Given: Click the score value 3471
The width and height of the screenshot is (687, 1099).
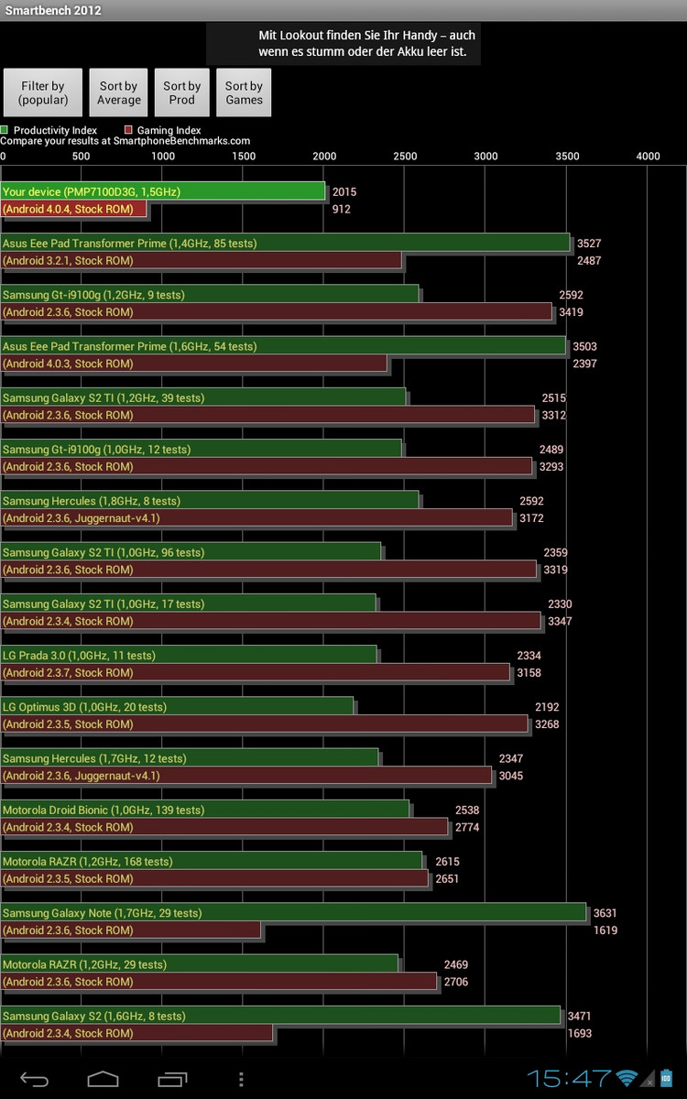Looking at the screenshot, I should 580,1017.
